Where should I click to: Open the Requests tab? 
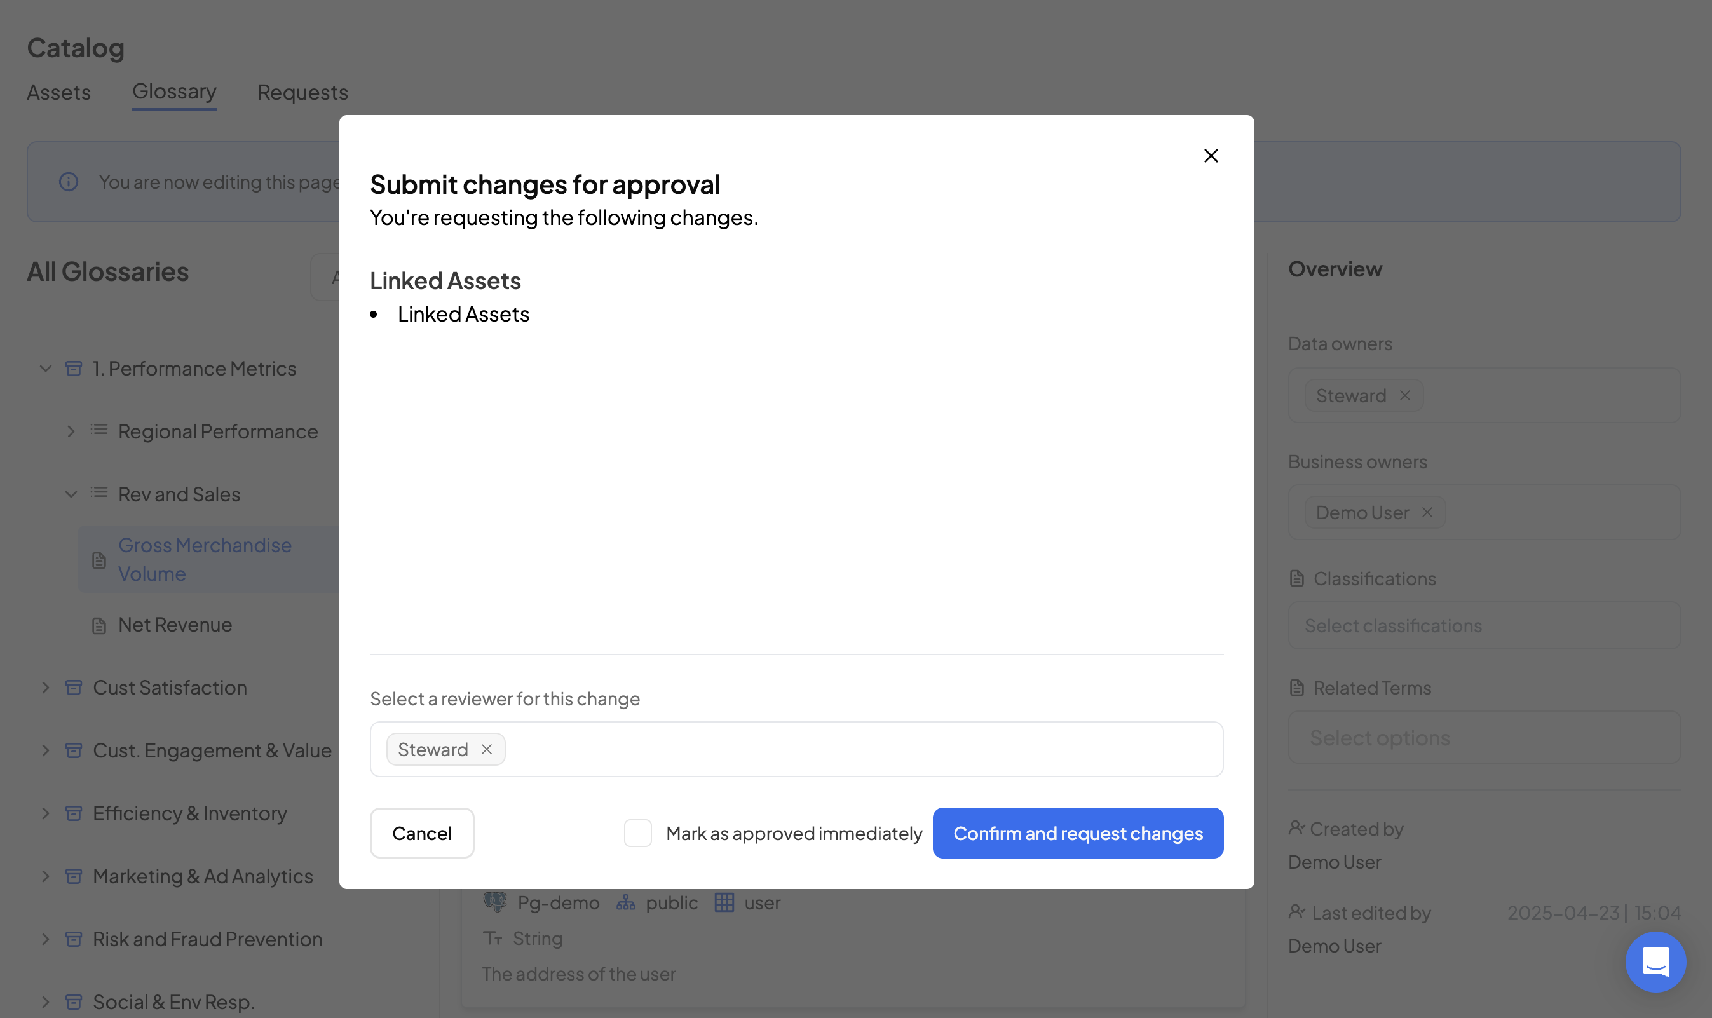pos(302,93)
